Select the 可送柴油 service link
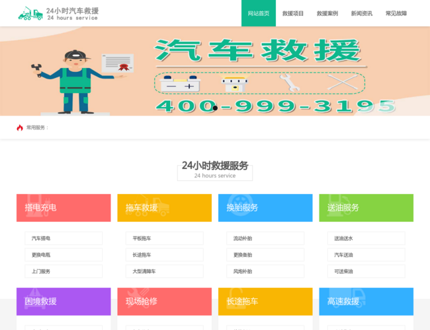Viewport: 430px width, 330px height. pyautogui.click(x=366, y=271)
